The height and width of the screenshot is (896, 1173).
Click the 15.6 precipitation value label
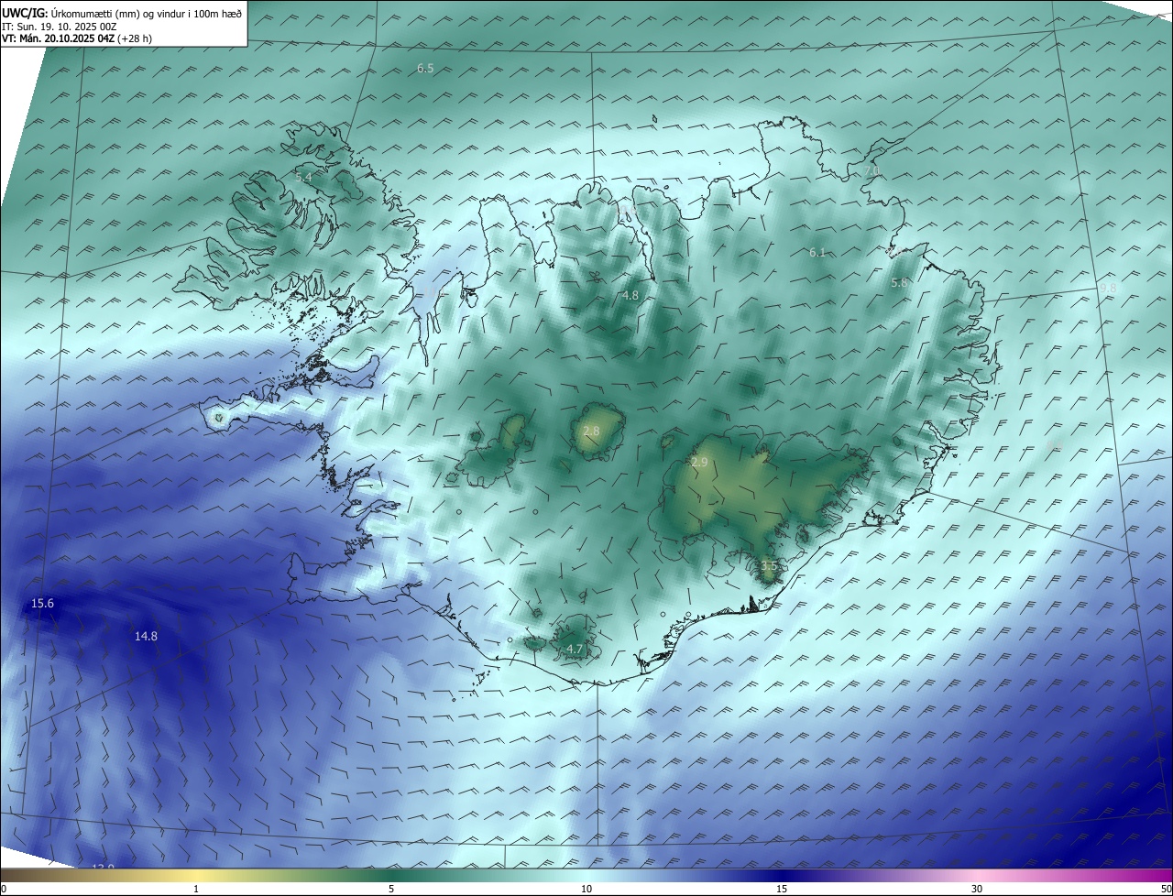tap(43, 604)
